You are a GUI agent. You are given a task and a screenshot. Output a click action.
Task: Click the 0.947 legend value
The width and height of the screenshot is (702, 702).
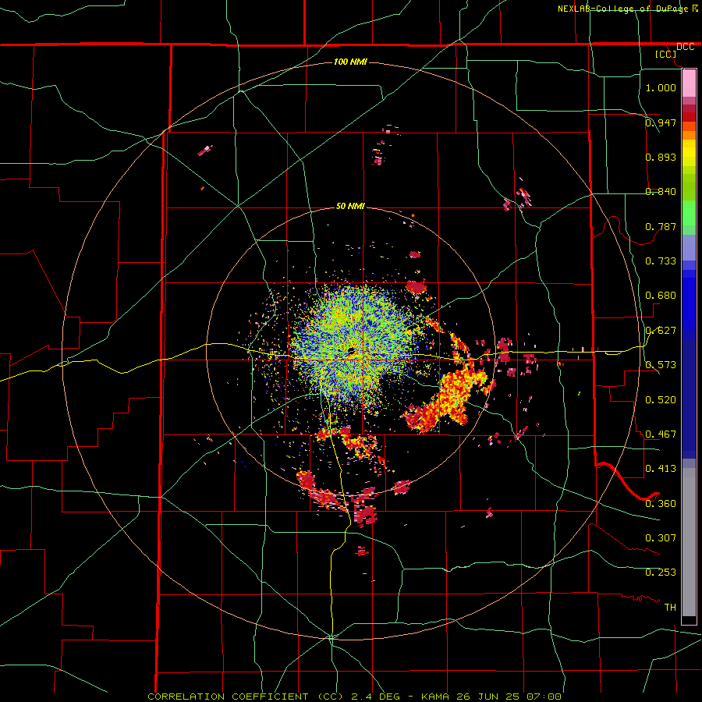pos(661,122)
